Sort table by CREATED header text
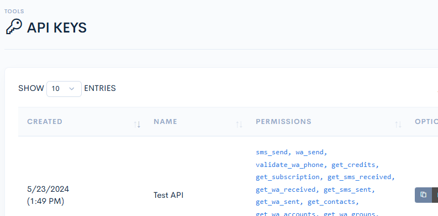Viewport: 438px width, 216px height. [45, 122]
